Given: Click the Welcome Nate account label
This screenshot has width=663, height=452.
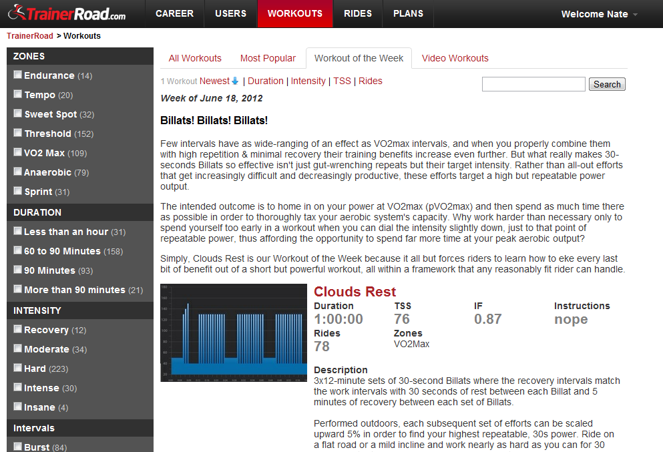Looking at the screenshot, I should pos(594,14).
